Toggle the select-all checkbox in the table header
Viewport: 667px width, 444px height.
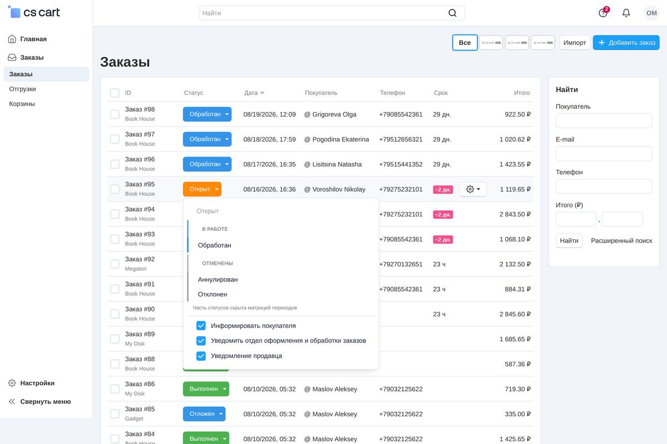(115, 93)
